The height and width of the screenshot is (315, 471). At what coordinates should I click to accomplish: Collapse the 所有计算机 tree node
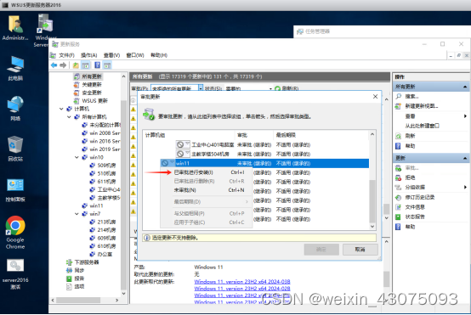click(x=69, y=117)
